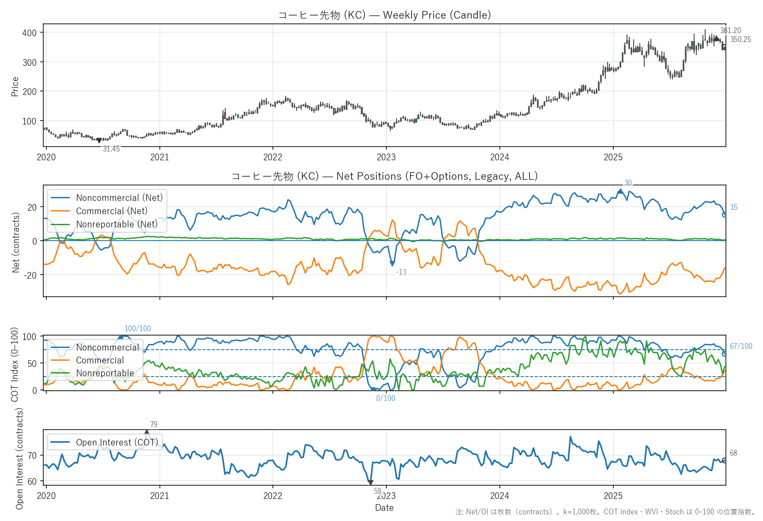The height and width of the screenshot is (521, 763).
Task: Toggle Noncommercial (Net) legend entry
Action: click(x=119, y=198)
